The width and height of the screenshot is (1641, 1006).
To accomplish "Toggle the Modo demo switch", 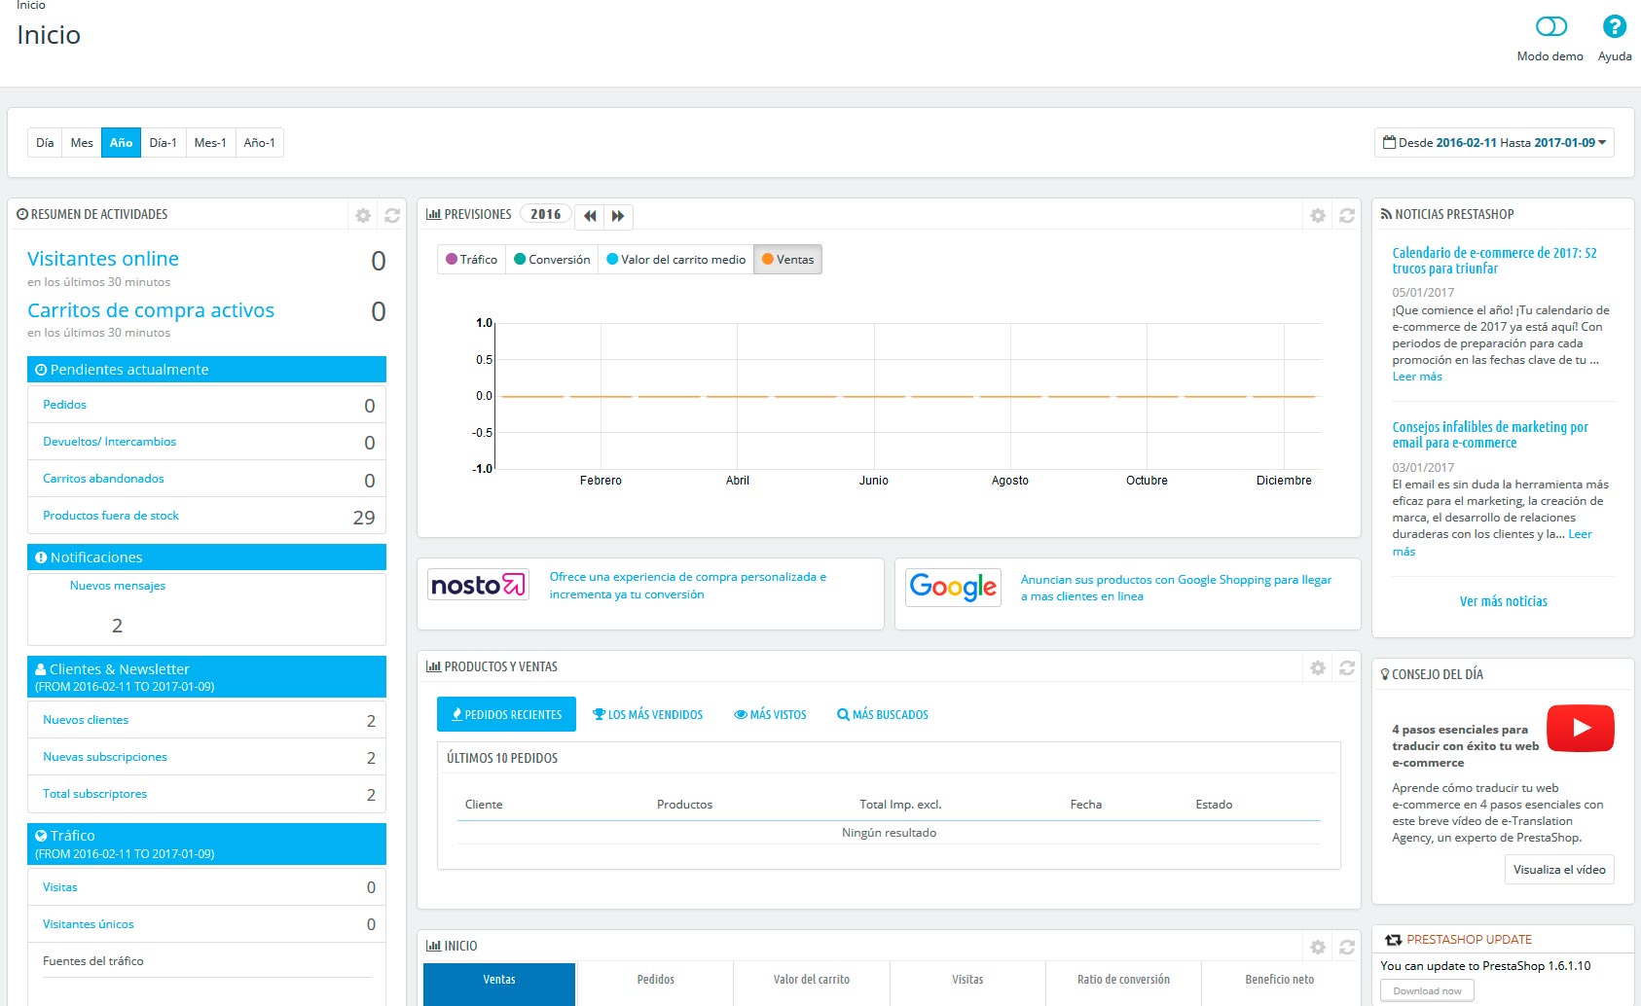I will click(x=1550, y=27).
